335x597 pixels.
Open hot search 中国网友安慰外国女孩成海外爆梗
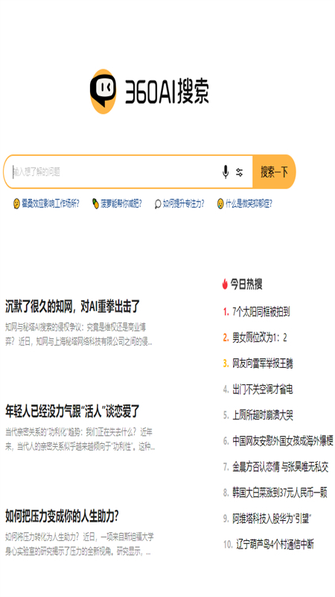(x=283, y=441)
